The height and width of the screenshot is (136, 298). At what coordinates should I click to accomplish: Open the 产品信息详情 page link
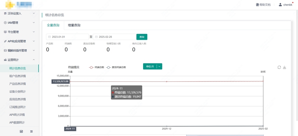tap(18, 84)
